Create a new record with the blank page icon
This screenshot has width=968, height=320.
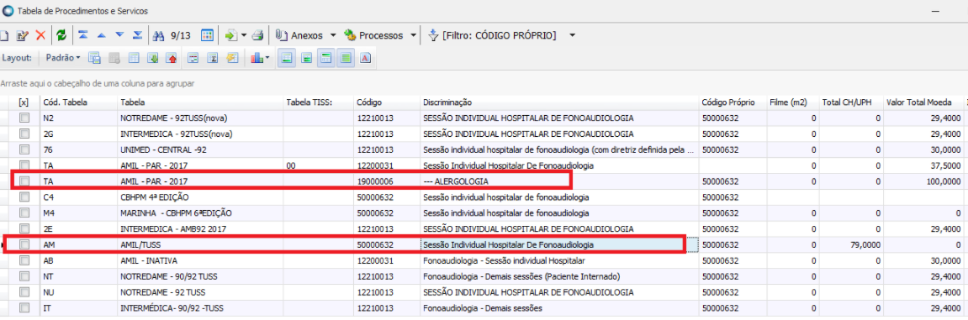(x=4, y=36)
